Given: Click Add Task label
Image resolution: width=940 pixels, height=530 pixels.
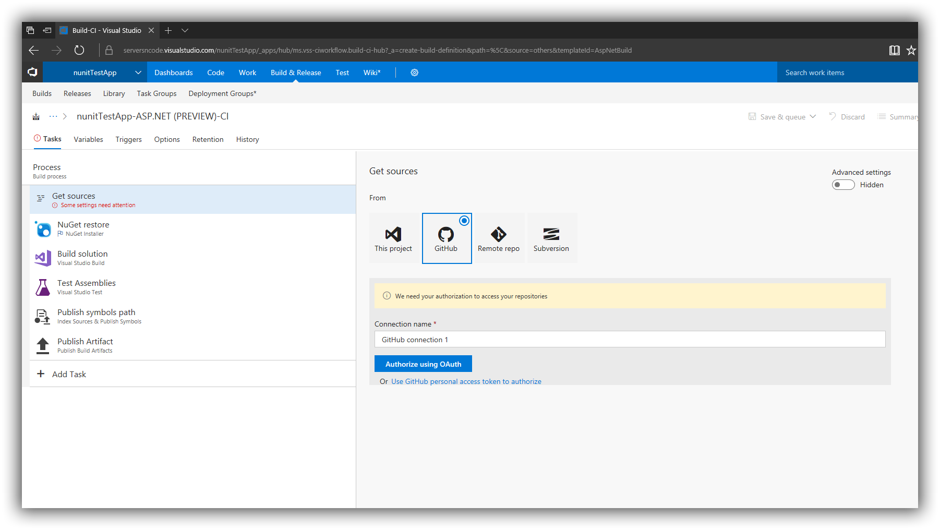Looking at the screenshot, I should 69,374.
